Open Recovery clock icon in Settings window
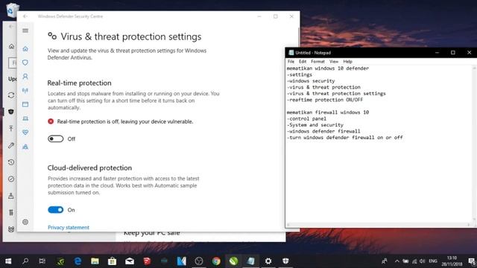This screenshot has height=268, width=477. 11,162
